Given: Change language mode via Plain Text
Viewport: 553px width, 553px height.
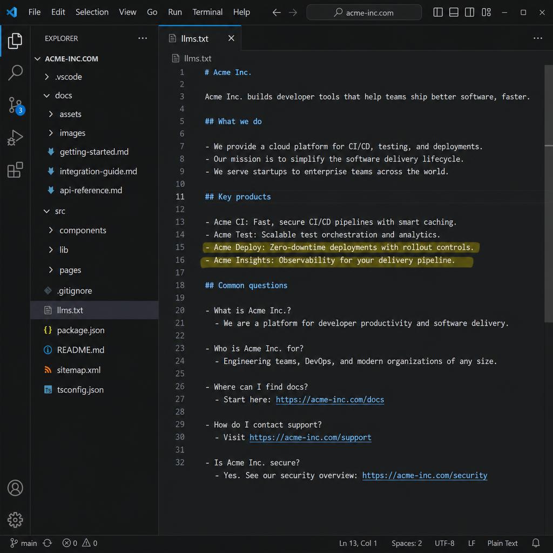Looking at the screenshot, I should coord(502,543).
